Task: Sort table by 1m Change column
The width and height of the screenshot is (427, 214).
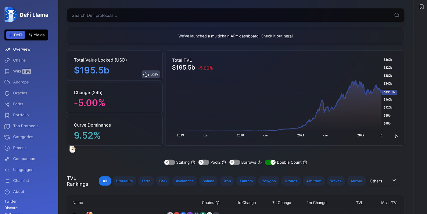Action: tap(317, 203)
